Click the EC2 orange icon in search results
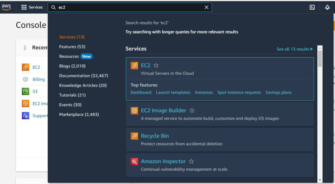335x184 pixels. [x=134, y=65]
